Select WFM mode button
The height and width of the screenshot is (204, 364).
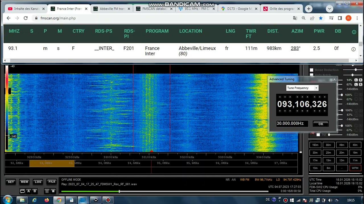355,168
